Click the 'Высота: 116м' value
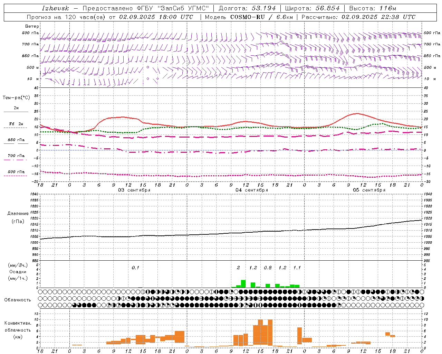Image resolution: width=442 pixels, height=354 pixels. click(x=373, y=8)
